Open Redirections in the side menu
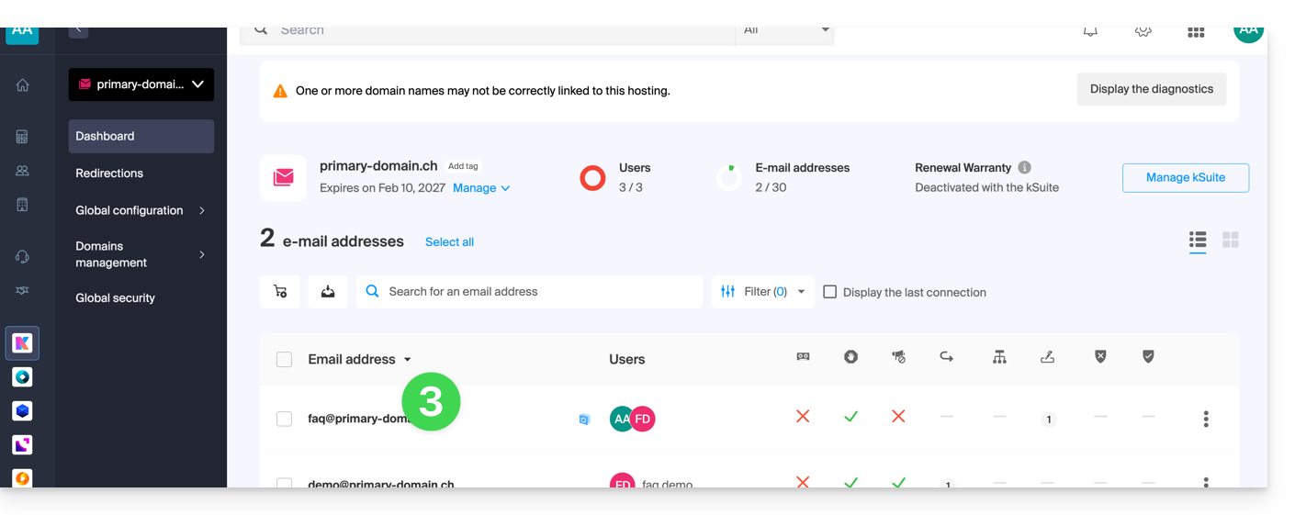Viewport: 1295px width, 515px height. (109, 174)
